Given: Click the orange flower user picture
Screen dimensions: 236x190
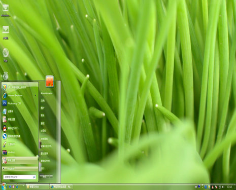Looking at the screenshot, I should (50, 82).
